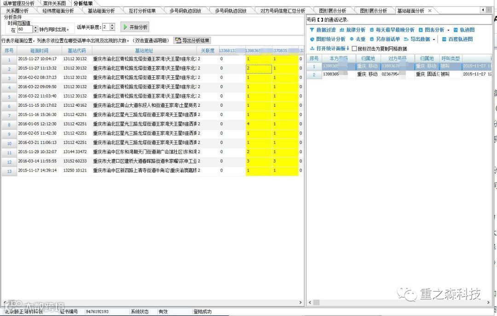The image size is (497, 316).
Task: Open the 互打分析结果 sub-tab
Action: coord(142,11)
